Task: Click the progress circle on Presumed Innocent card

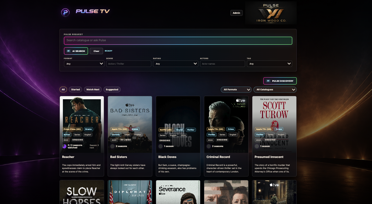Action: click(257, 146)
